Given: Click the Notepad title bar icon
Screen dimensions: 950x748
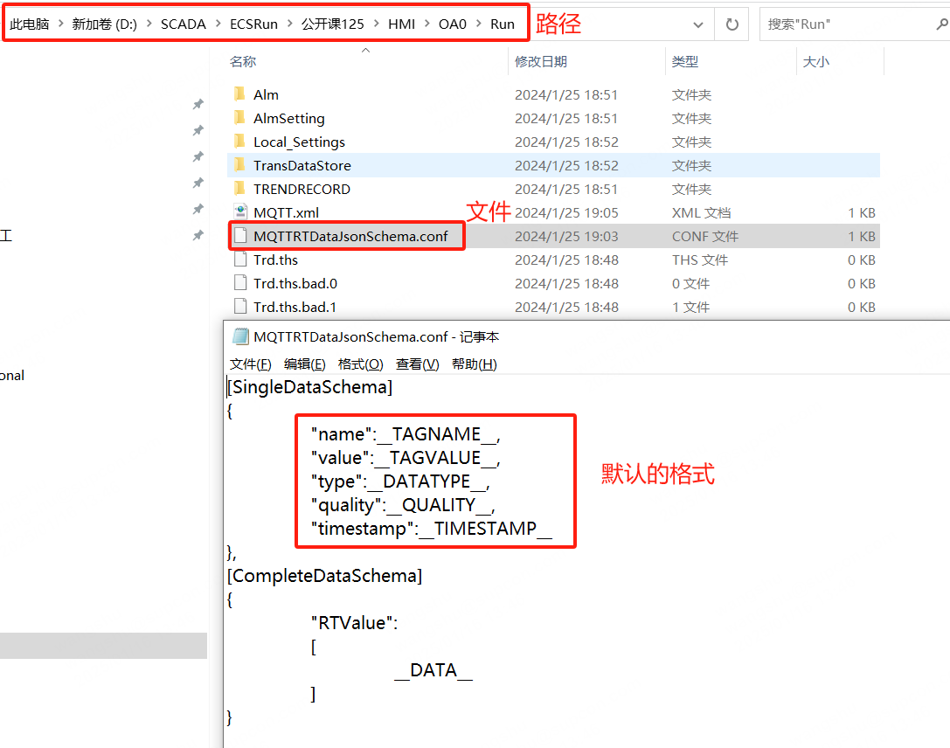Looking at the screenshot, I should 240,336.
